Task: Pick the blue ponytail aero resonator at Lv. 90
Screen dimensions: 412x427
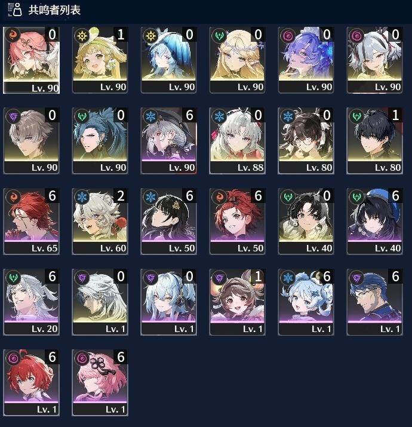Action: [100, 140]
